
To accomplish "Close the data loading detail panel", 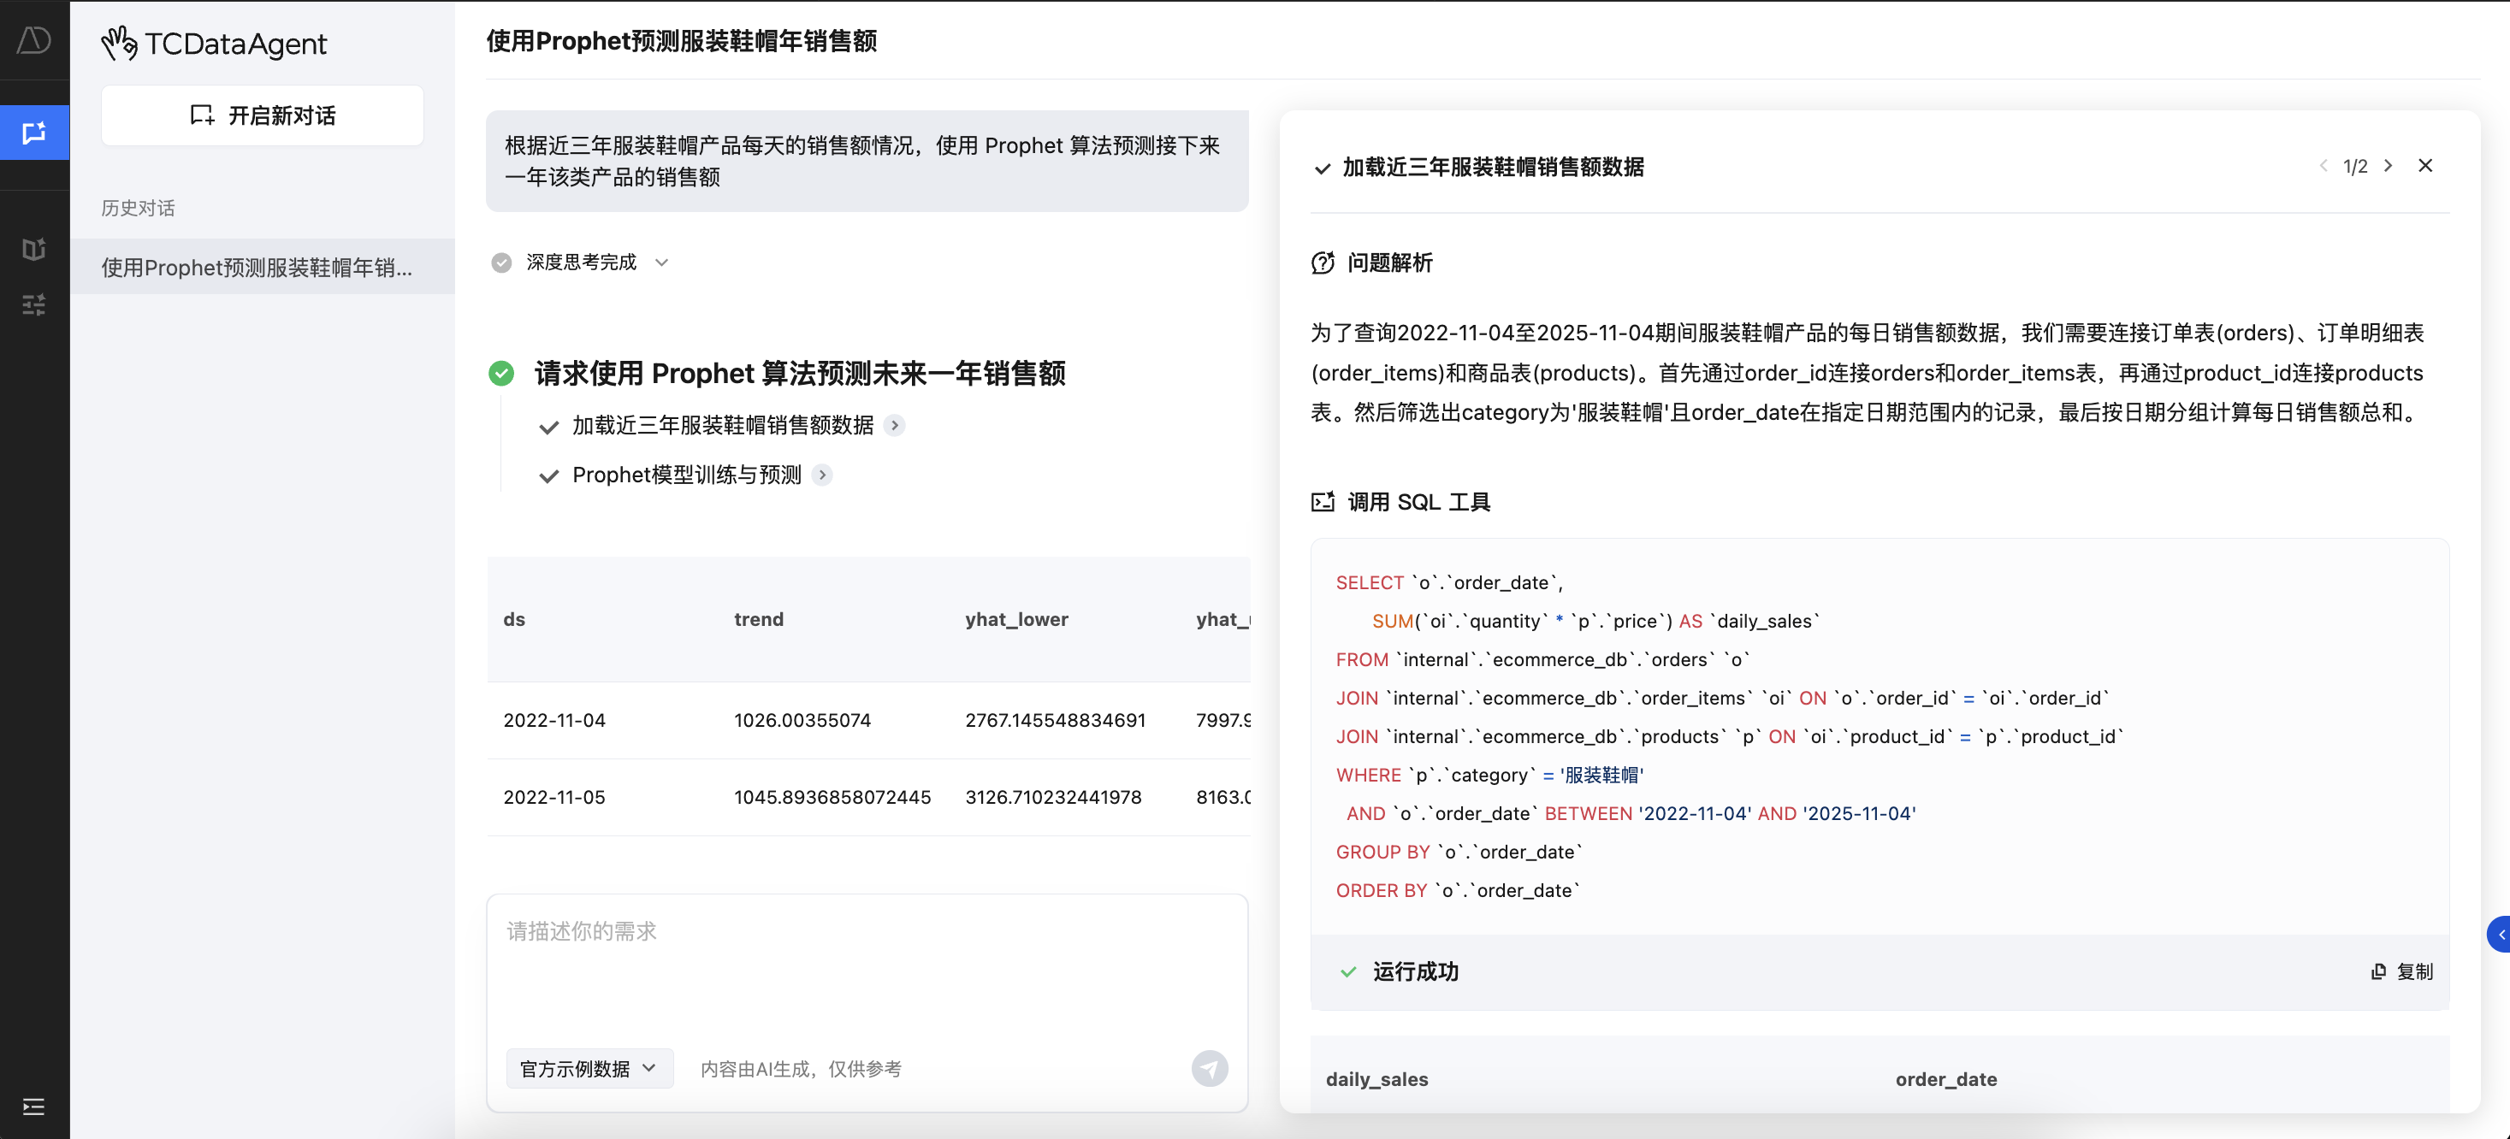I will point(2425,166).
